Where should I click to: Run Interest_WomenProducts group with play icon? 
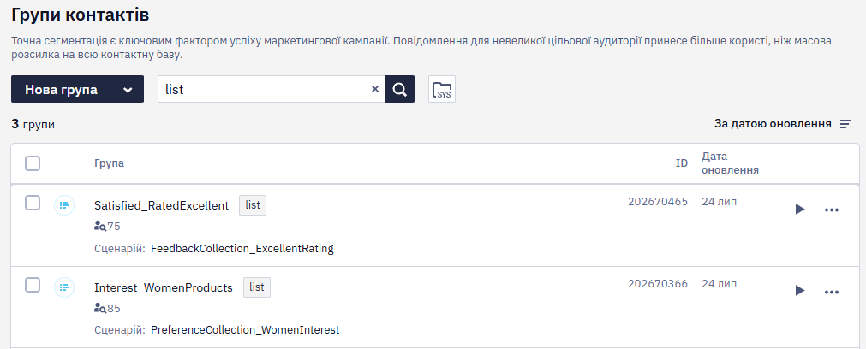point(800,291)
